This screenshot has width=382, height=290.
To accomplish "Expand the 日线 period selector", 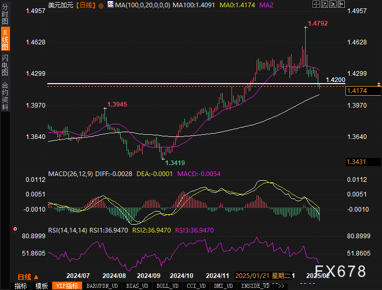I will (28, 277).
